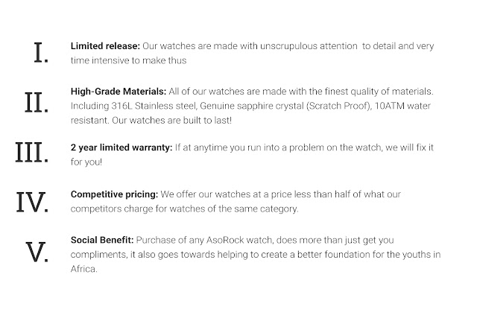
Task: Click the 'AsoRock' brand name
Action: tap(225, 240)
